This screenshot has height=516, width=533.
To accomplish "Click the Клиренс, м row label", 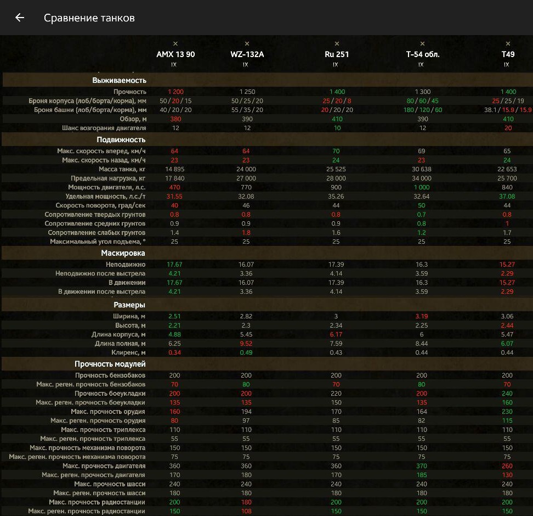I will 128,352.
